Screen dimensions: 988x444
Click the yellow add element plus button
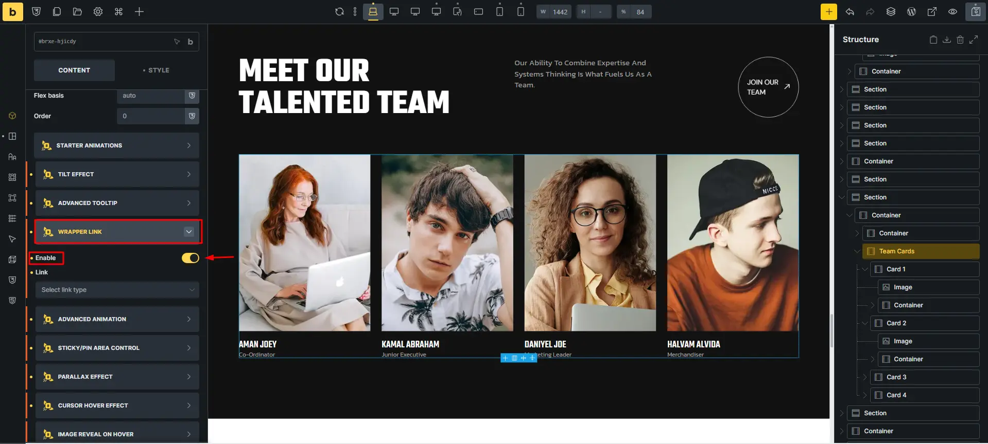pos(828,12)
